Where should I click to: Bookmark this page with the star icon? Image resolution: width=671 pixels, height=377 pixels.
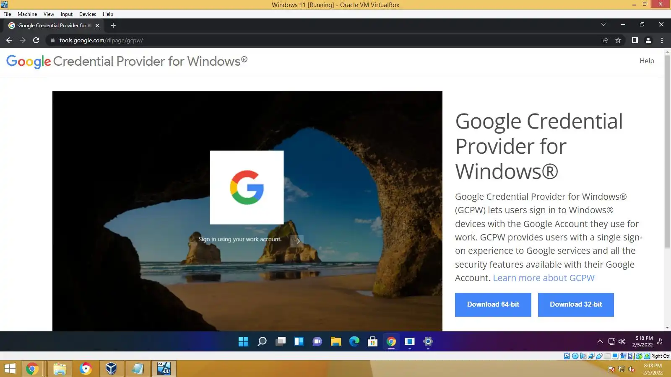tap(618, 40)
